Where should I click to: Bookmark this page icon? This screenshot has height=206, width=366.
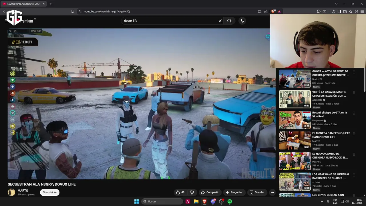point(73,11)
